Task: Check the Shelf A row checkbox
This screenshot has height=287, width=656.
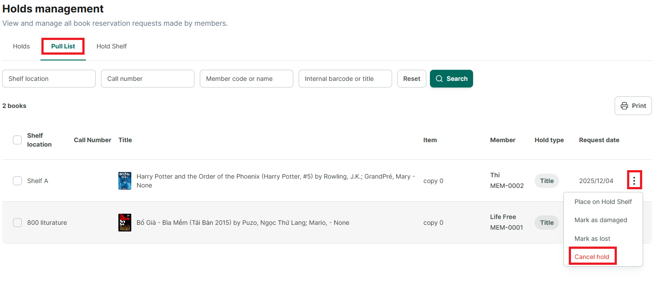Action: tap(17, 181)
